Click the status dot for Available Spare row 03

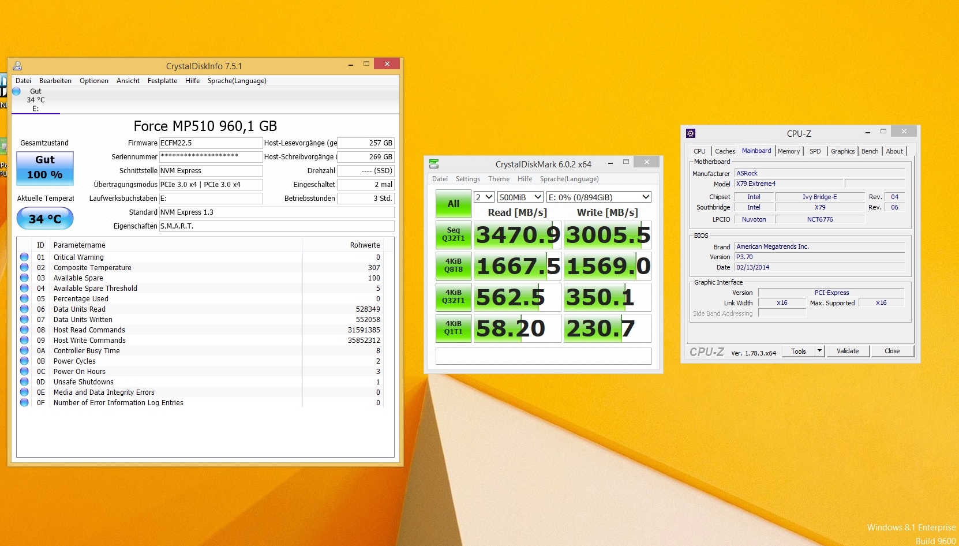coord(24,278)
